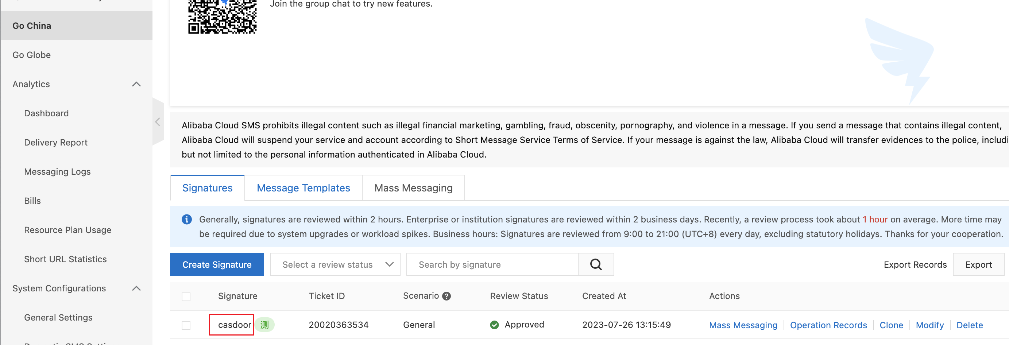Click the Create Signature button
This screenshot has width=1009, height=345.
pos(217,264)
